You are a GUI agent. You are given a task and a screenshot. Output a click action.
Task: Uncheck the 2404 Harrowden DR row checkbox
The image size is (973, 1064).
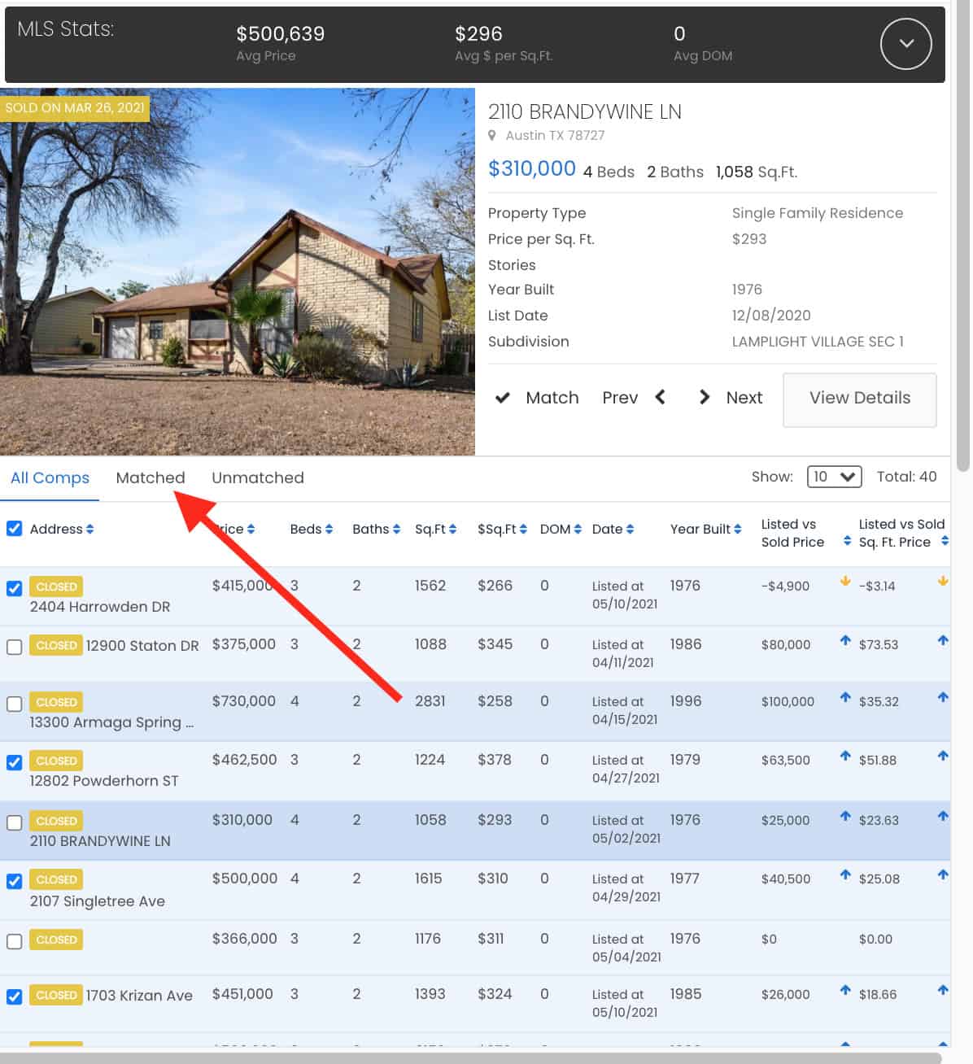(14, 586)
